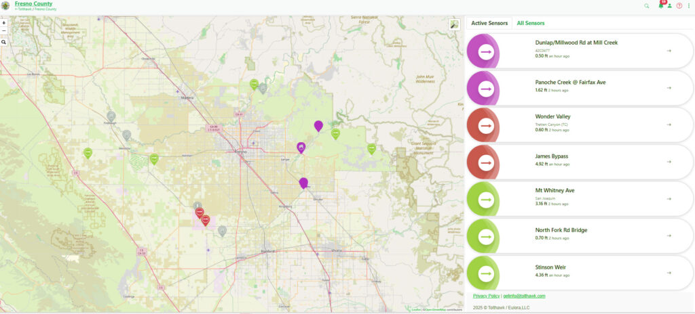Click the purple status circle for Panoche Creek

click(485, 88)
